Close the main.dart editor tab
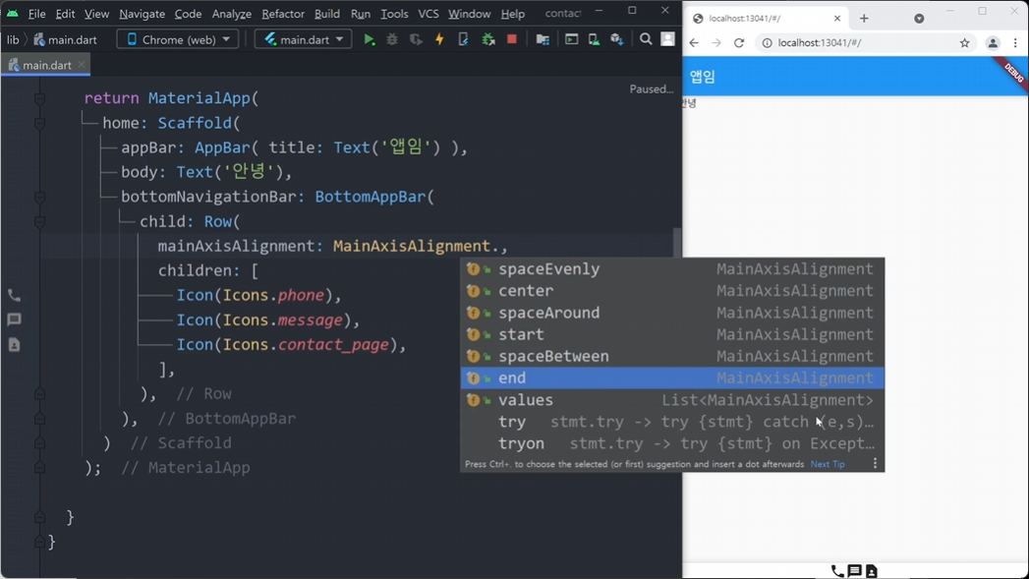The height and width of the screenshot is (579, 1029). [82, 64]
